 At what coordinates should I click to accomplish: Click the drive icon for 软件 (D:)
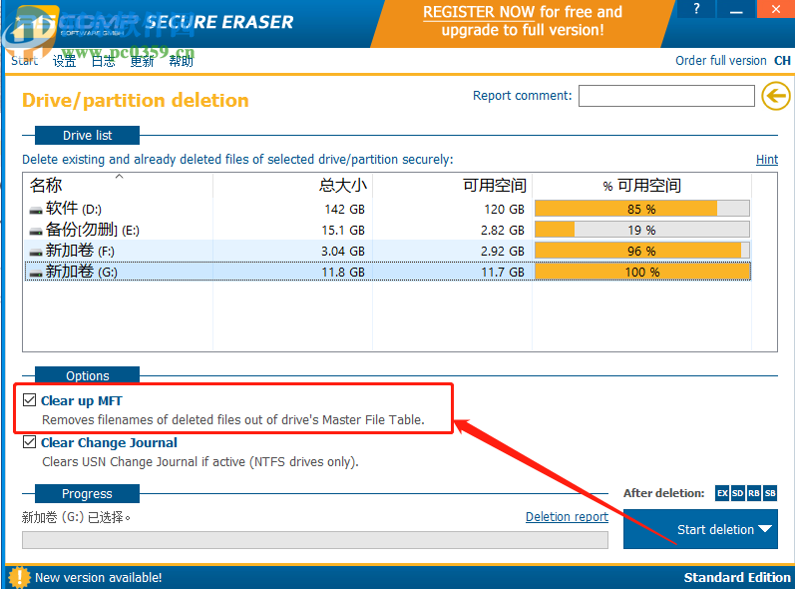(36, 210)
